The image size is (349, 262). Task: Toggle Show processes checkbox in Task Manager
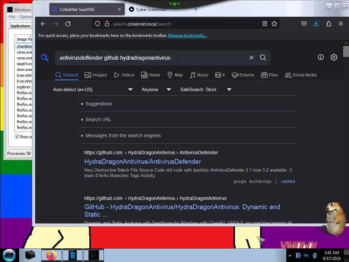pos(17,136)
